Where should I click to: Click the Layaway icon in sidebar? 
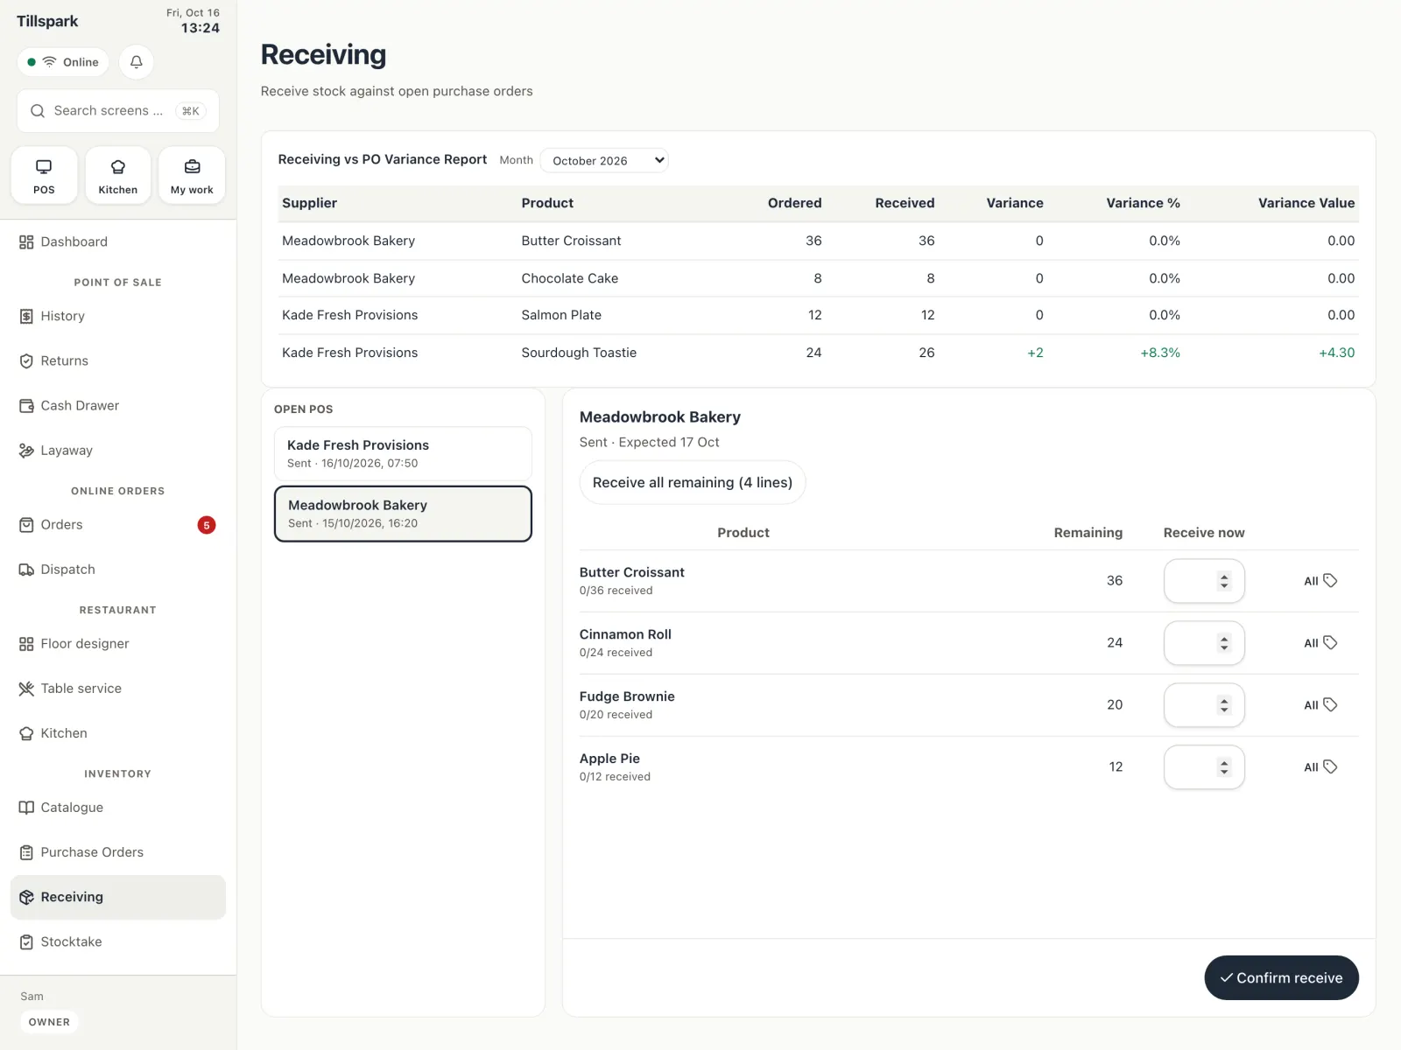point(26,451)
